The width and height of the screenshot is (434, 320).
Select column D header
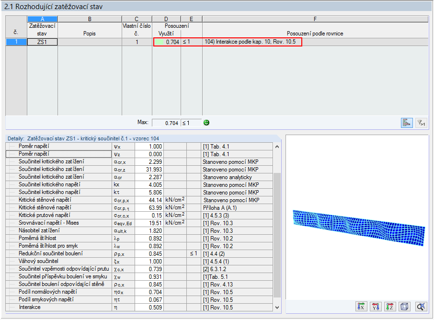[166, 19]
